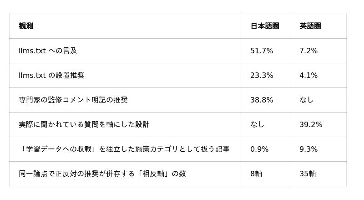Click the 38.8% cell
The width and height of the screenshot is (364, 200).
point(262,100)
